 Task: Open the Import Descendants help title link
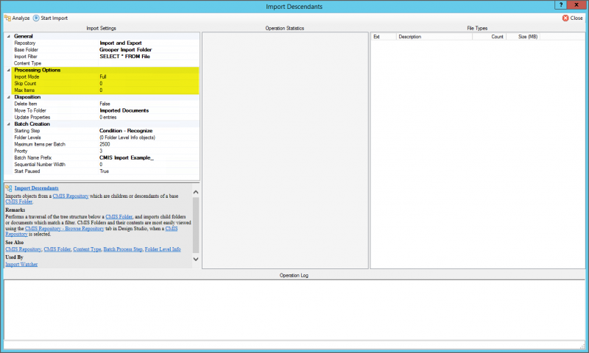click(x=36, y=188)
